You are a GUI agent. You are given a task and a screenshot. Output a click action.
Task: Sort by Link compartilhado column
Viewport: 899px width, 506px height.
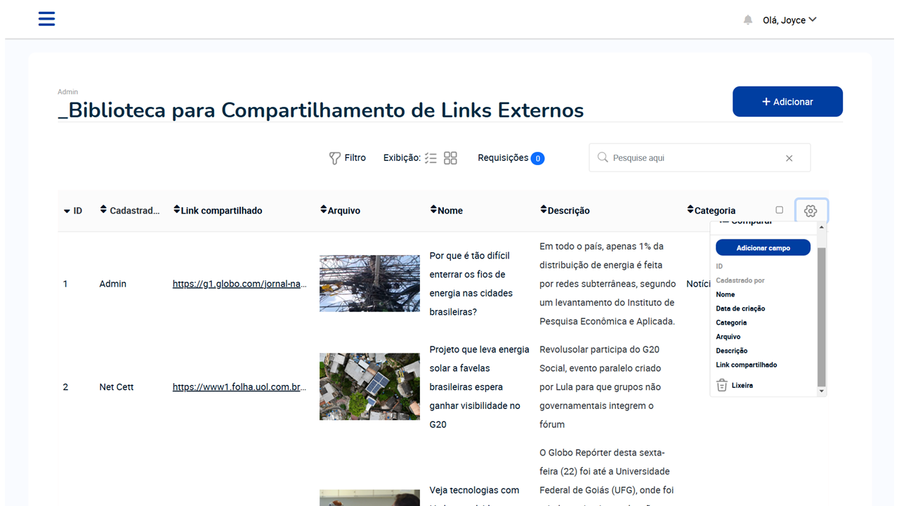coord(218,210)
